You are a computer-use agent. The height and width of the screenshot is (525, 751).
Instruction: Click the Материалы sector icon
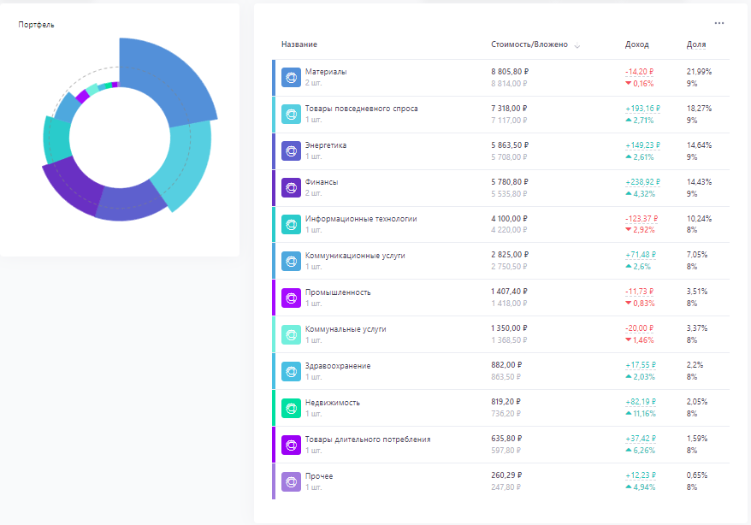point(290,78)
